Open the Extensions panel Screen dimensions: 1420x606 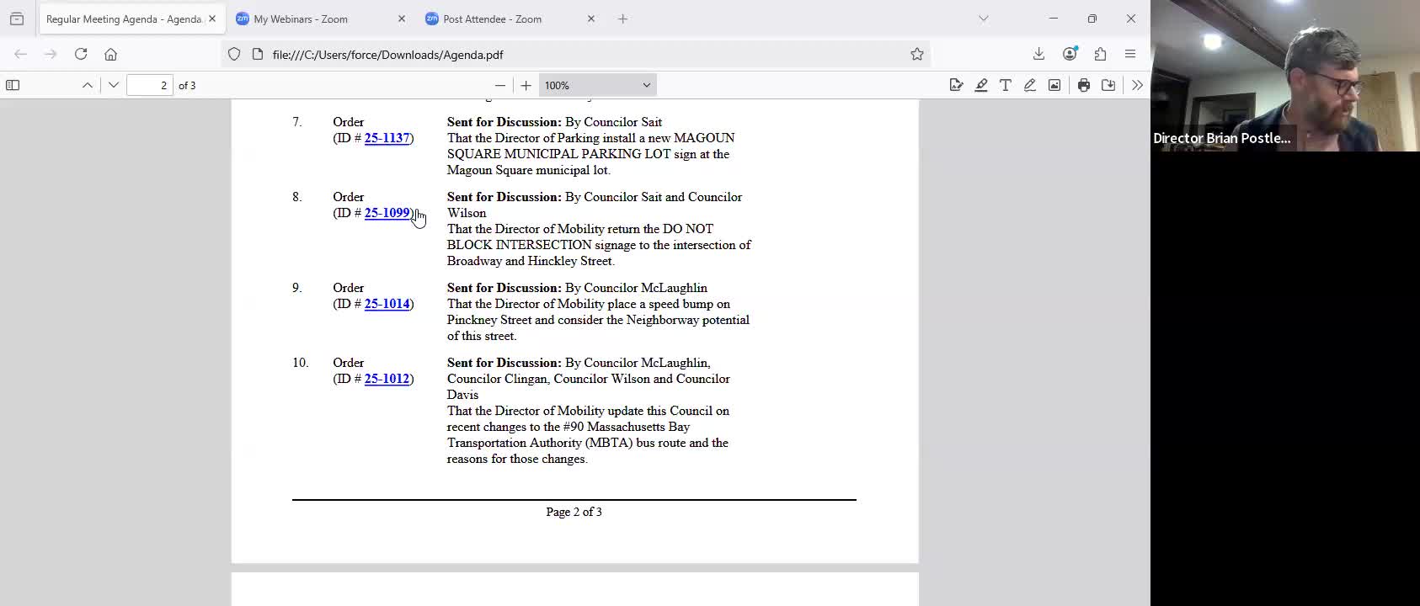point(1100,54)
